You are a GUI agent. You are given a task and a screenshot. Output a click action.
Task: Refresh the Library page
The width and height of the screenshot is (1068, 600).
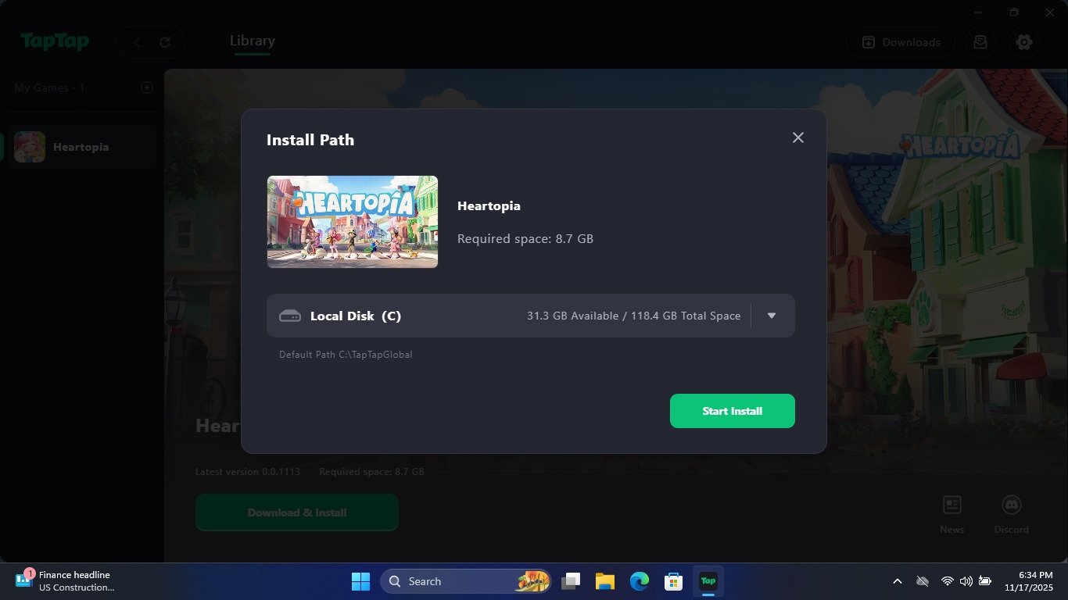coord(167,42)
